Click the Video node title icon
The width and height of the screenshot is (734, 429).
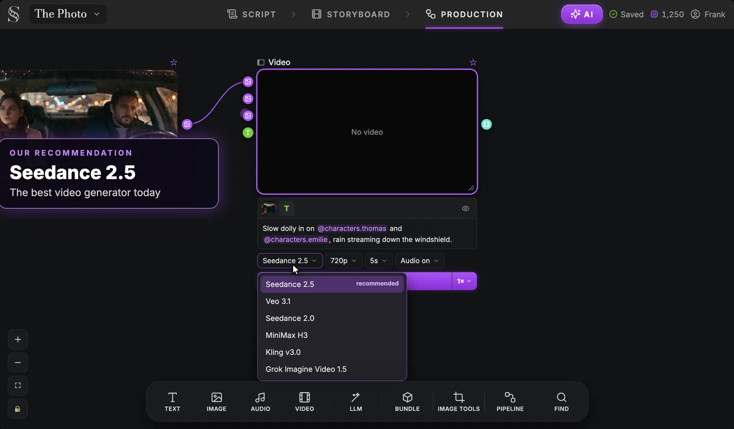coord(261,62)
